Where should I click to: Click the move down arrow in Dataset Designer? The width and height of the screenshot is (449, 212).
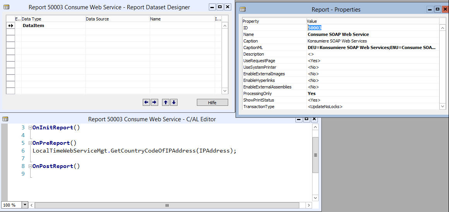[x=174, y=102]
